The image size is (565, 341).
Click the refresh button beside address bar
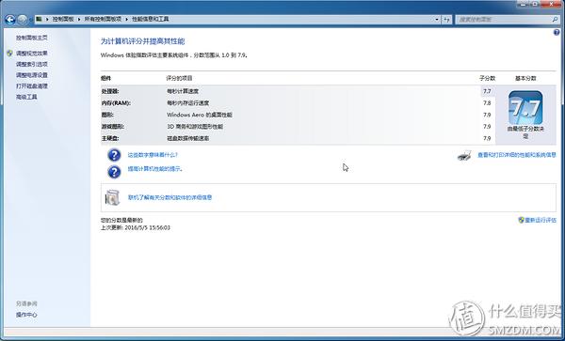(x=446, y=20)
